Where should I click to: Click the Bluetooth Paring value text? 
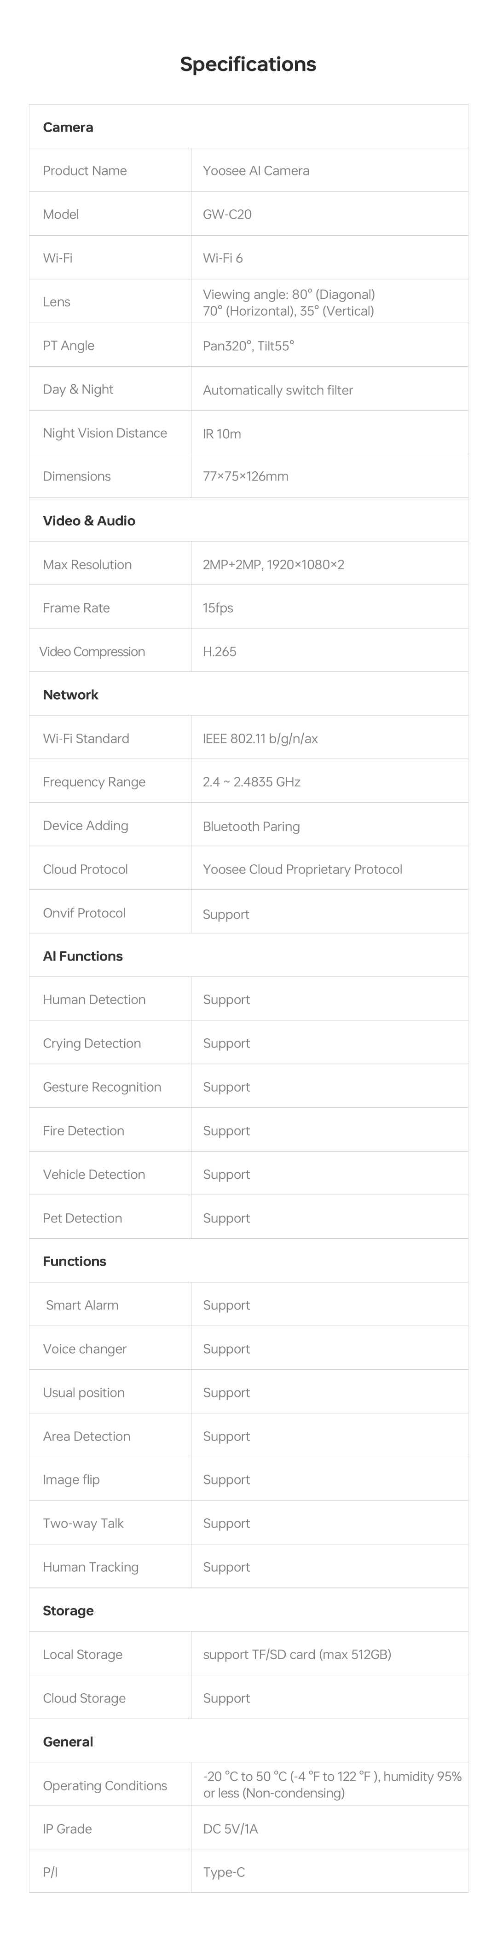point(251,826)
